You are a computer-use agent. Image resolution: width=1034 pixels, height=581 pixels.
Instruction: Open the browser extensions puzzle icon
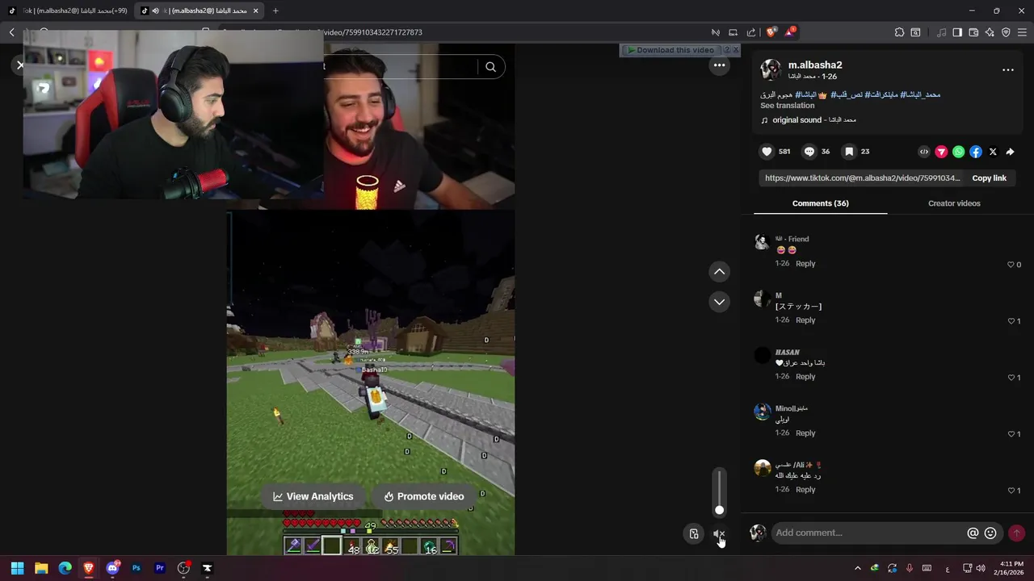tap(899, 32)
